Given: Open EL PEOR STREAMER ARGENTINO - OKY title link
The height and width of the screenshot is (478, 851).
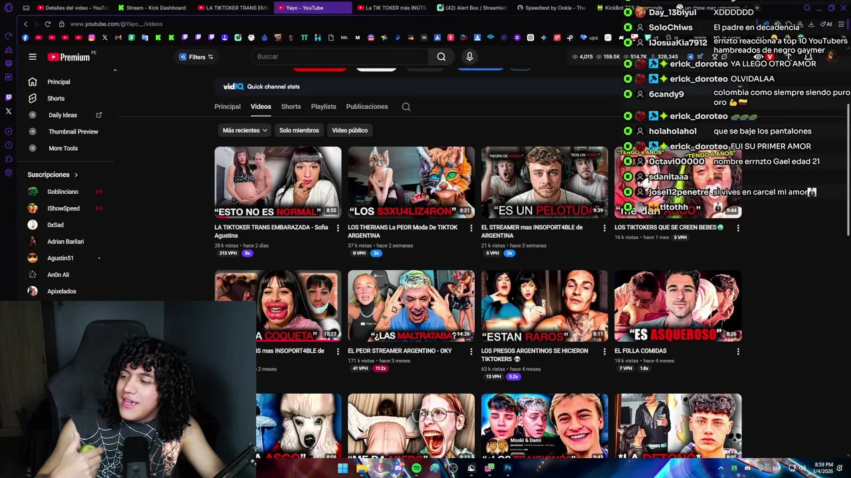Looking at the screenshot, I should coord(400,351).
